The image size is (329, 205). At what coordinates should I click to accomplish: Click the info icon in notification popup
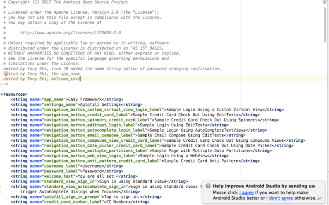click(x=208, y=186)
